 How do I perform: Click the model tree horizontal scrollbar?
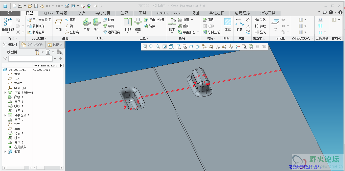(17, 168)
